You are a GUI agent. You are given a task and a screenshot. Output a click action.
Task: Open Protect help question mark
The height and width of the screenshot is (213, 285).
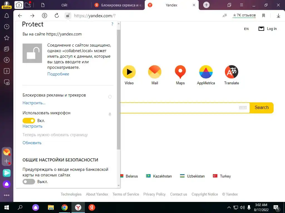112,24
